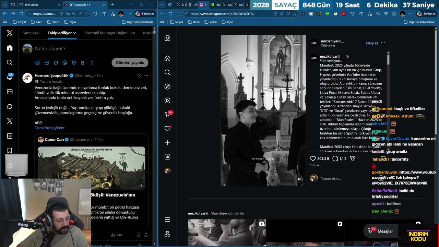Open X search (magnifier) in sidebar
Screen dimensions: 439x247
coord(10,62)
